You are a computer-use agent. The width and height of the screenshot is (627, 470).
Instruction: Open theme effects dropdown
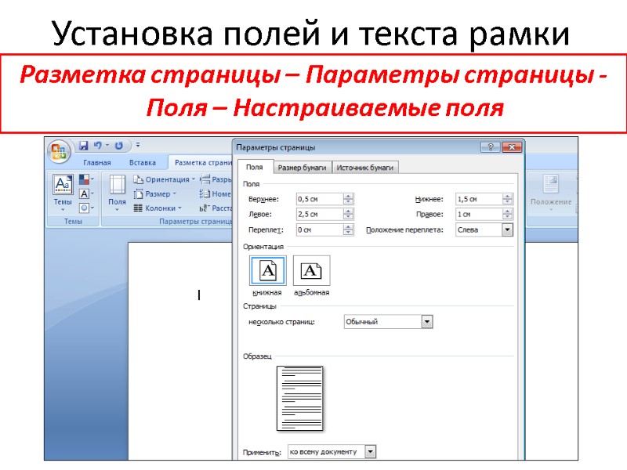coord(86,208)
